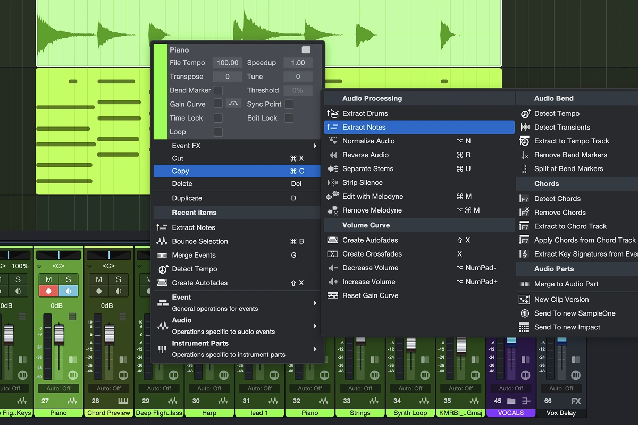Solo the Chord Preview channel
Viewport: 638px width, 425px height.
tap(118, 279)
